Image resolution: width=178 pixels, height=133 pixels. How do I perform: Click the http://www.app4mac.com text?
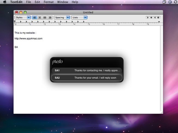tap(28, 39)
